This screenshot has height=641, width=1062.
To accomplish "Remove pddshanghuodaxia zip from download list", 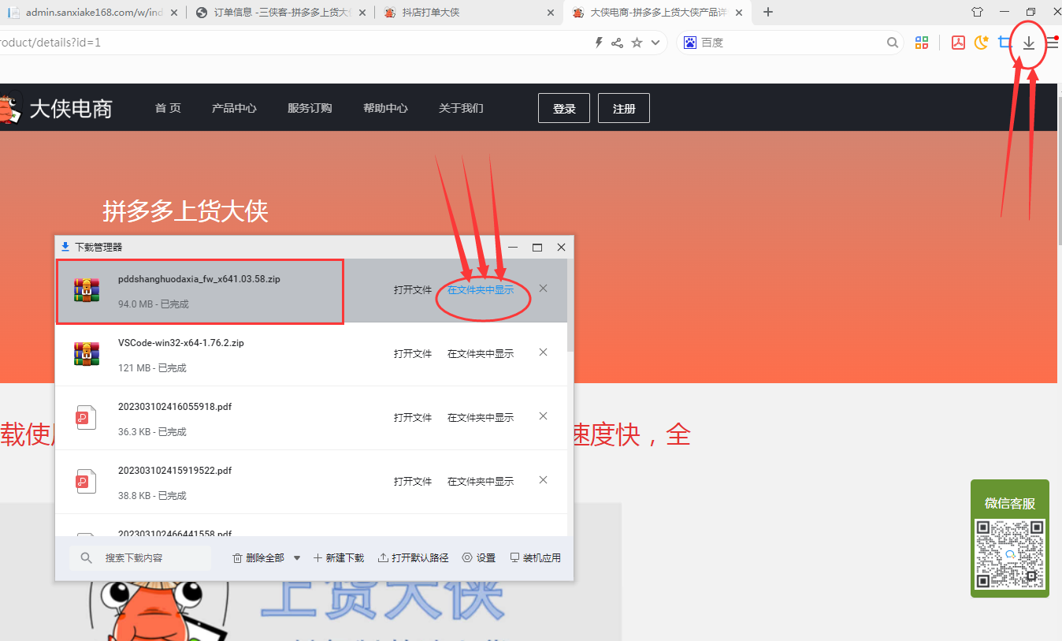I will [x=543, y=289].
